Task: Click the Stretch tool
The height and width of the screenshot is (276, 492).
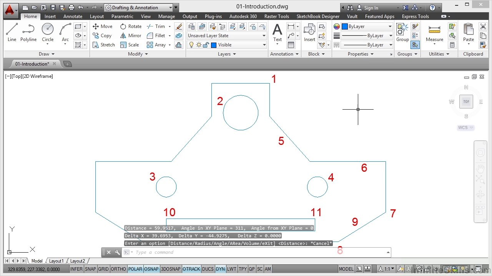Action: click(x=104, y=45)
